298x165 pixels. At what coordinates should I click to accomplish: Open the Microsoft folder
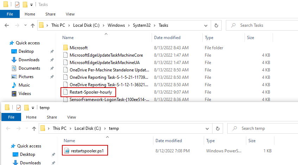tap(78, 47)
